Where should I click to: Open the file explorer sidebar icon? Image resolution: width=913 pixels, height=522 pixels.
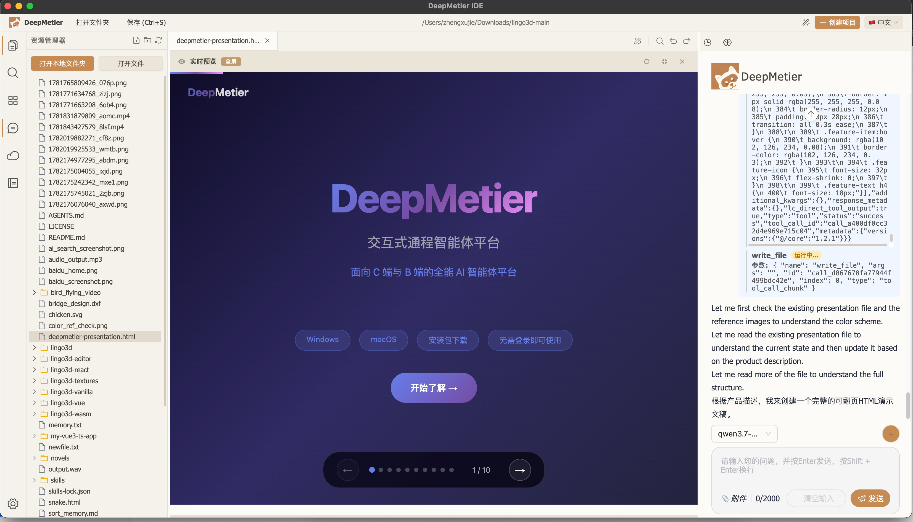[13, 45]
